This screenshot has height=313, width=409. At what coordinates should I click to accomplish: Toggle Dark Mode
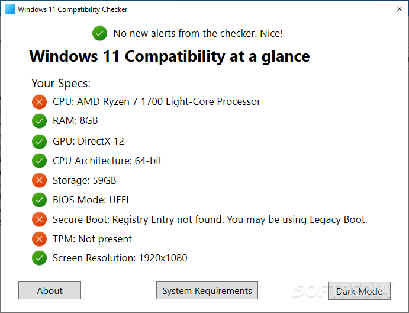[x=359, y=291]
